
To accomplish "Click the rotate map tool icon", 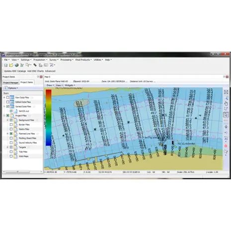I will point(226,109).
